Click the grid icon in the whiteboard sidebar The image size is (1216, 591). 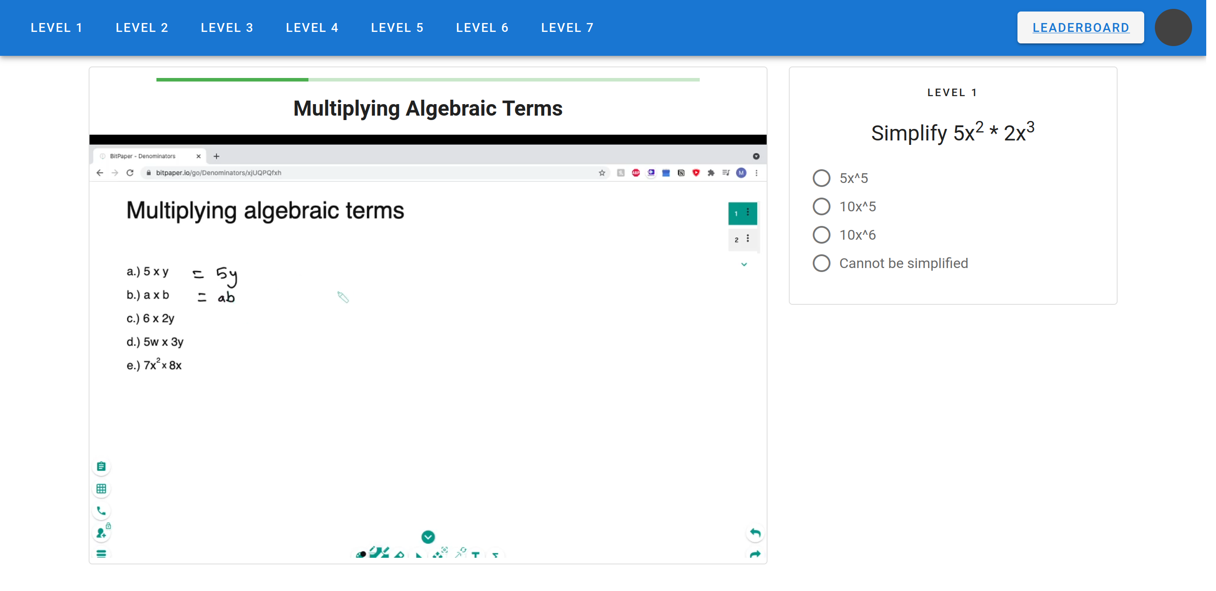(x=101, y=489)
